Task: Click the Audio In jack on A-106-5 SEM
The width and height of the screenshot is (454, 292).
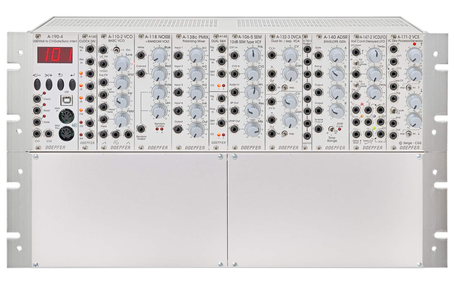Action: pos(234,92)
